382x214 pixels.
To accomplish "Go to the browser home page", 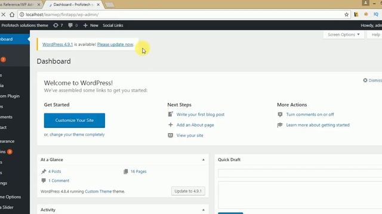I will pyautogui.click(x=12, y=14).
